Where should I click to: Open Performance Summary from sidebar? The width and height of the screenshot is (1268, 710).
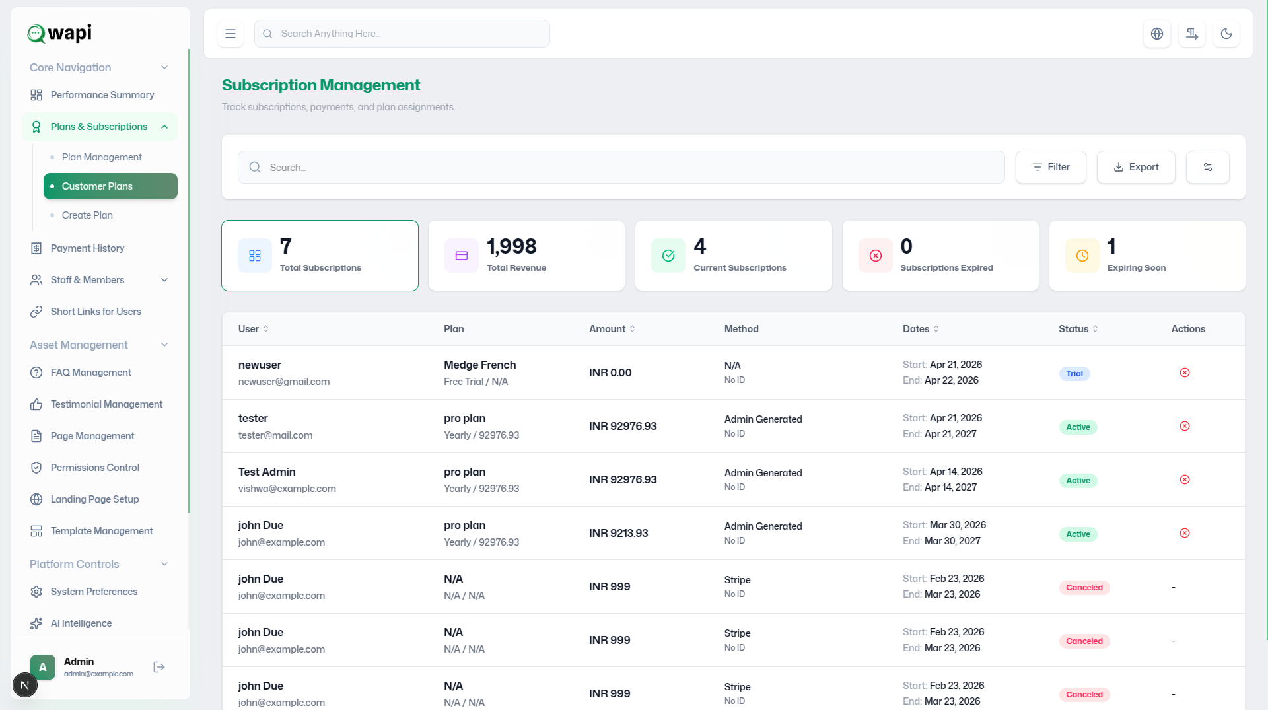(x=100, y=95)
